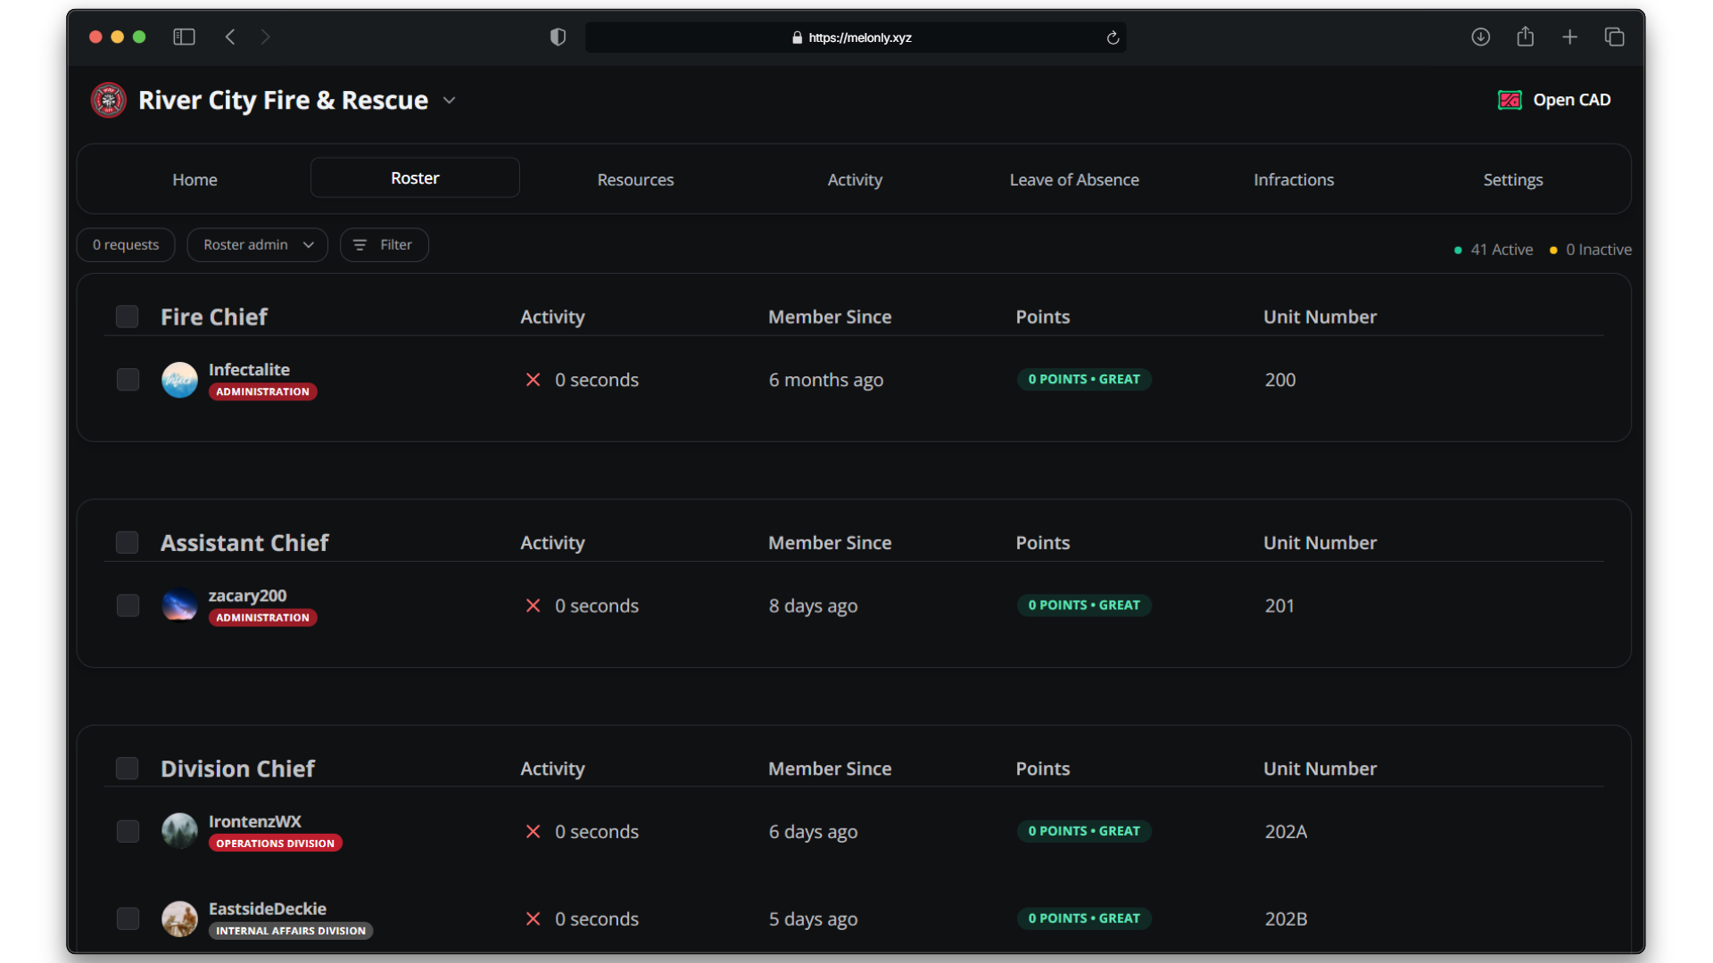Open the Leave of Absence tab

(x=1074, y=179)
